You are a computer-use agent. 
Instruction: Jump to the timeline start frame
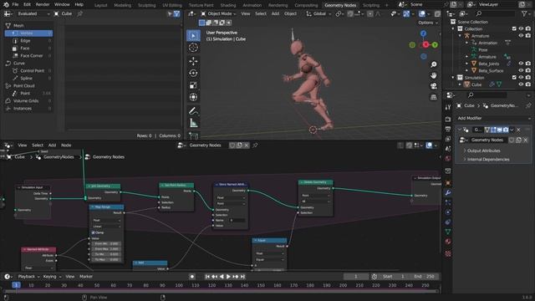pos(207,277)
